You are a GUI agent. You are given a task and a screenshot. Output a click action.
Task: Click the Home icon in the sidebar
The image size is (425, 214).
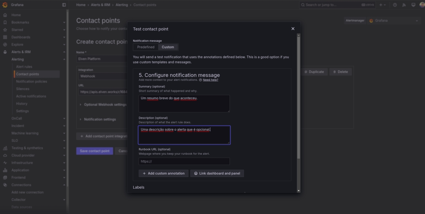click(x=5, y=15)
